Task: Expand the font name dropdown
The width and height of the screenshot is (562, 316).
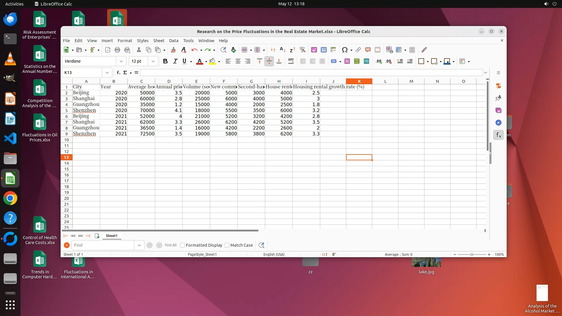Action: pos(121,61)
